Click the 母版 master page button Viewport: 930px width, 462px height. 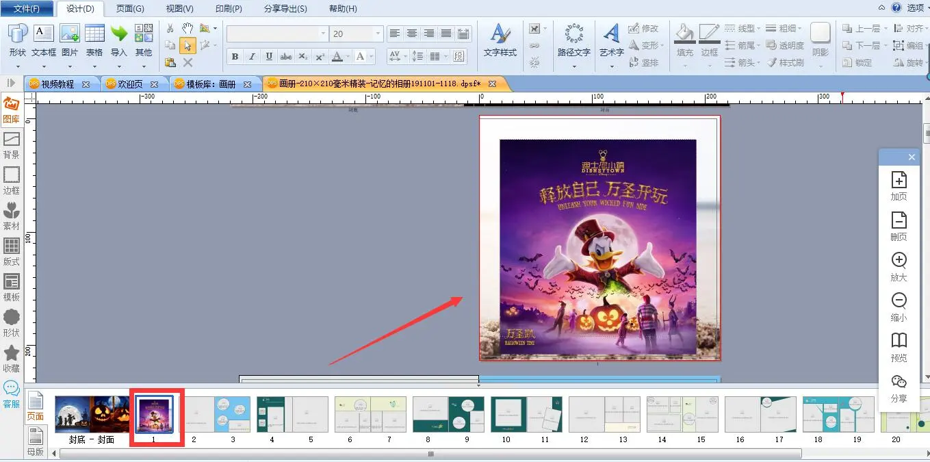pyautogui.click(x=35, y=440)
